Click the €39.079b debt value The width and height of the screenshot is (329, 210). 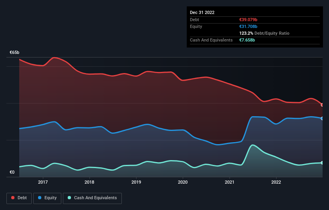point(248,20)
